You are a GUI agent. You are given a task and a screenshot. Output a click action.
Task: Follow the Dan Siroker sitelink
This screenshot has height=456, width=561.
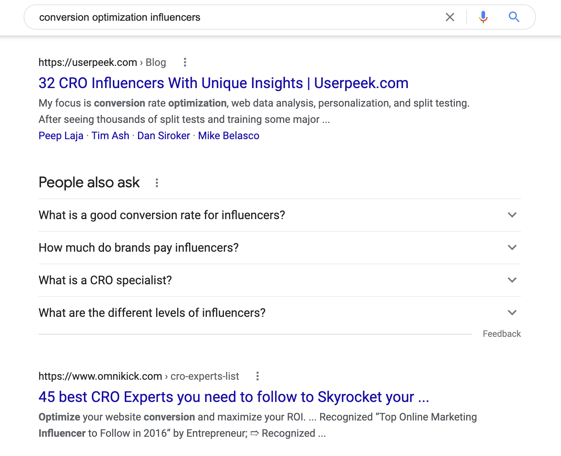[164, 135]
